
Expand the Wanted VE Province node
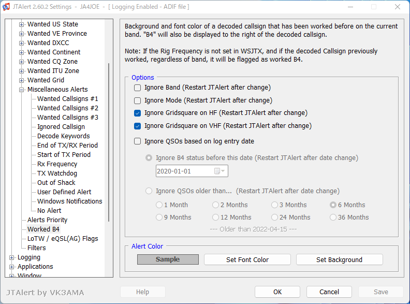click(21, 34)
